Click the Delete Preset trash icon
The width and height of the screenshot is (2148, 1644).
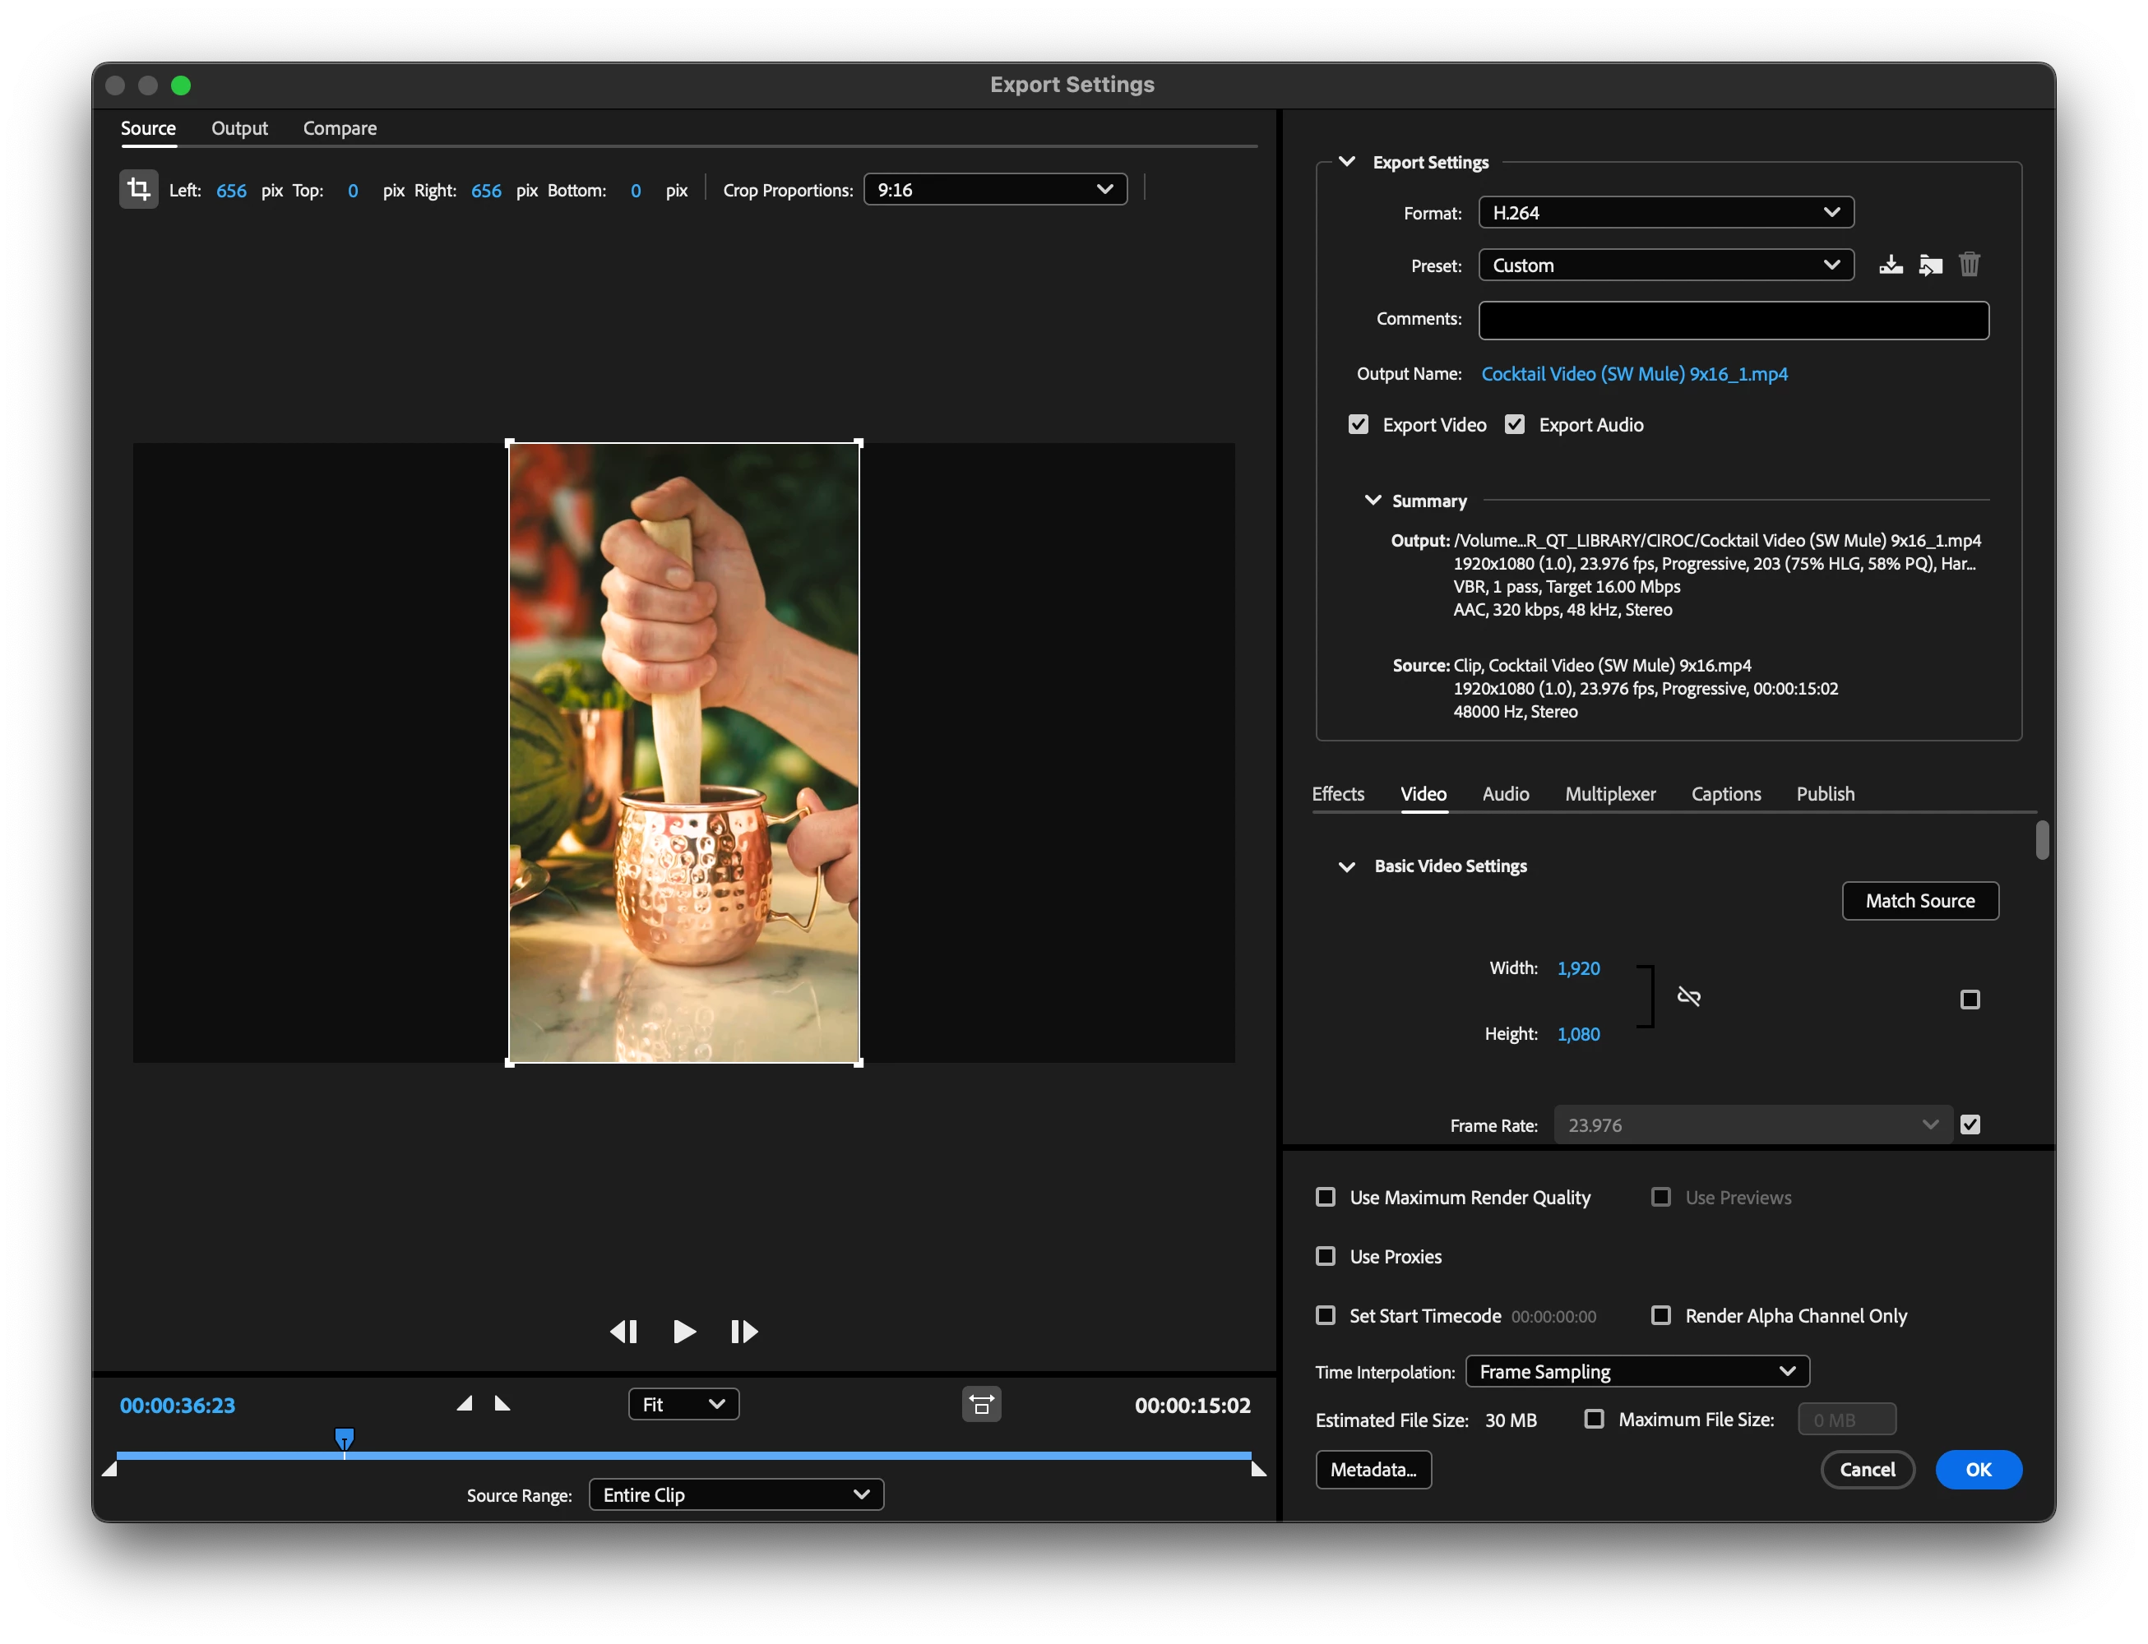[1969, 266]
